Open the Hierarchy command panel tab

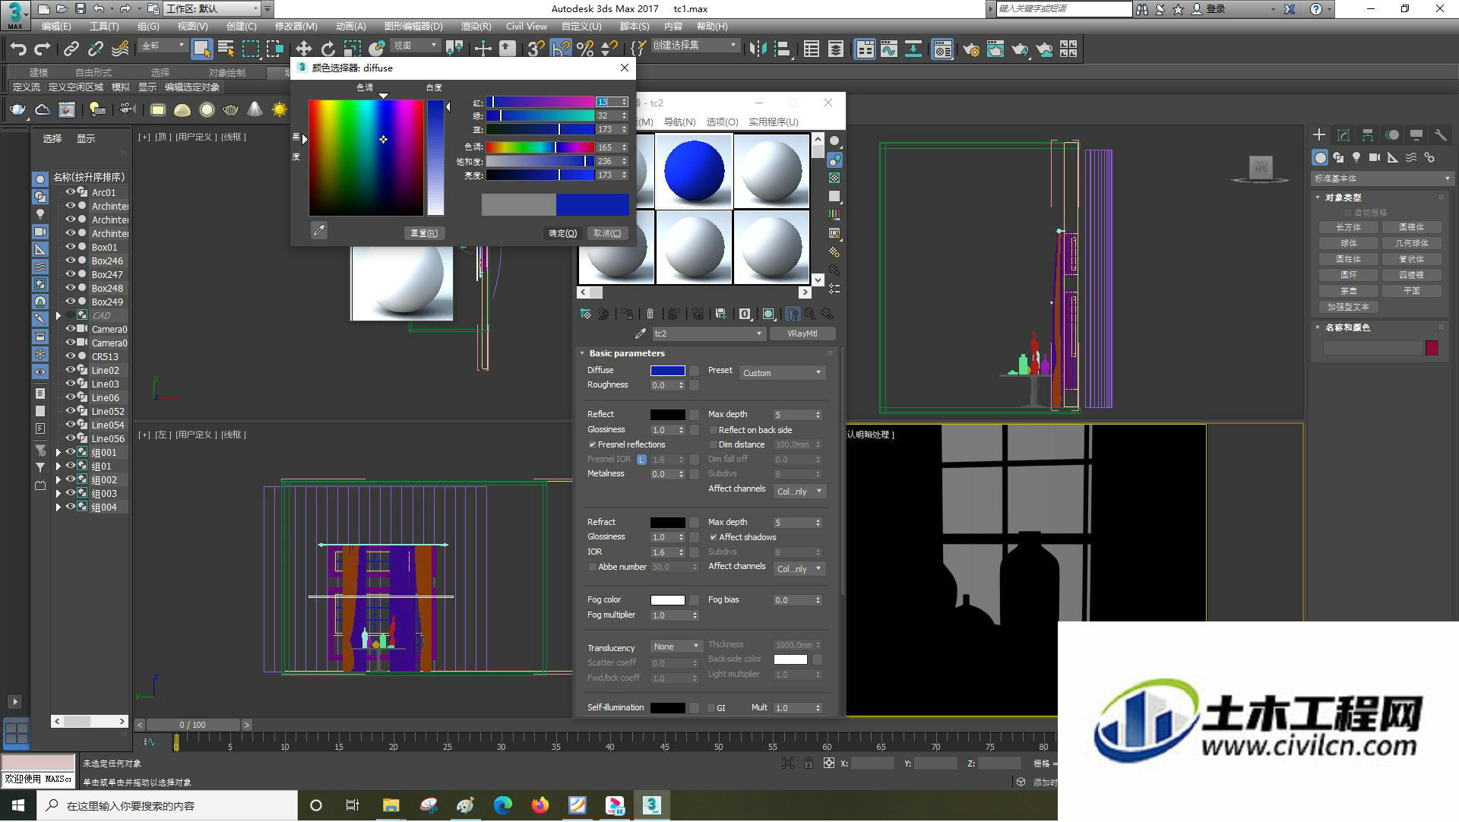(1368, 134)
